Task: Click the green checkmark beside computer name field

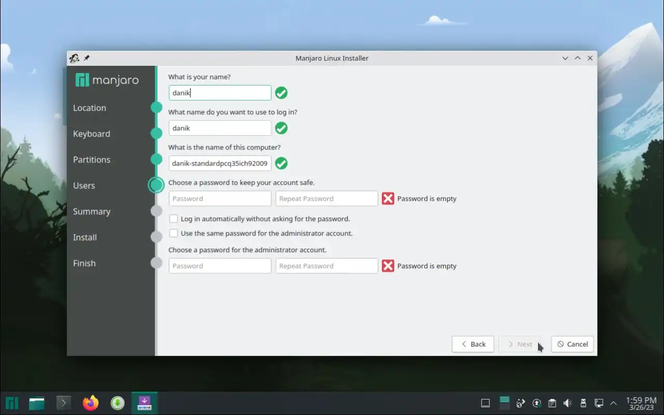Action: coord(281,163)
